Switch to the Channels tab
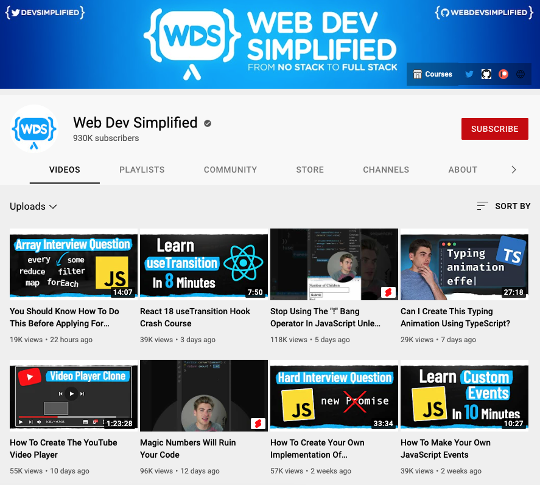 [x=386, y=170]
